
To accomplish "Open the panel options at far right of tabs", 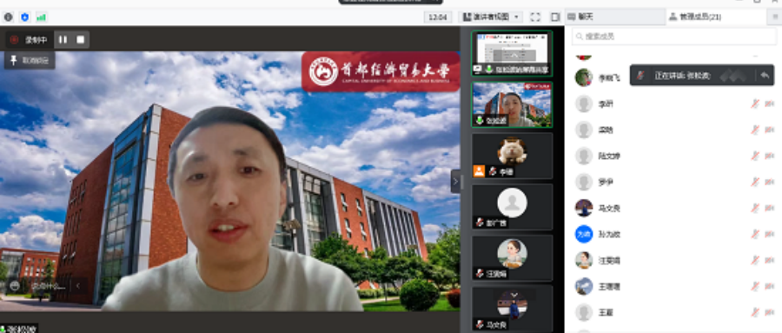I will tap(775, 17).
